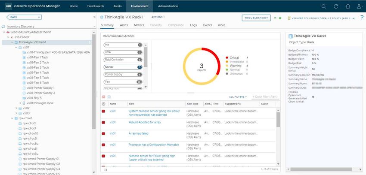The height and width of the screenshot is (175, 366).
Task: Click the suspend alert toolbar icon
Action: click(x=109, y=97)
